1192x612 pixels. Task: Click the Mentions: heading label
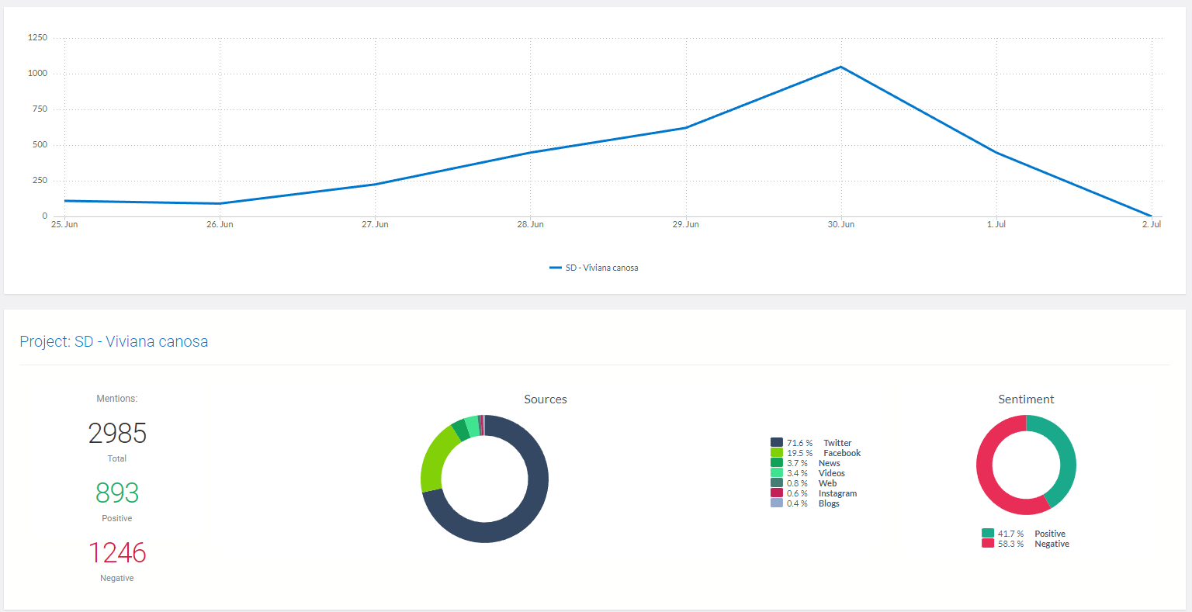(x=116, y=399)
